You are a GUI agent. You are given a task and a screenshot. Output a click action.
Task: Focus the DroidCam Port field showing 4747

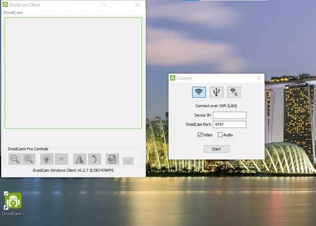229,124
